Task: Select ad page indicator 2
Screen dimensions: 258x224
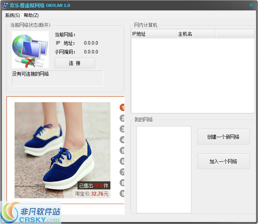Action: [x=122, y=118]
